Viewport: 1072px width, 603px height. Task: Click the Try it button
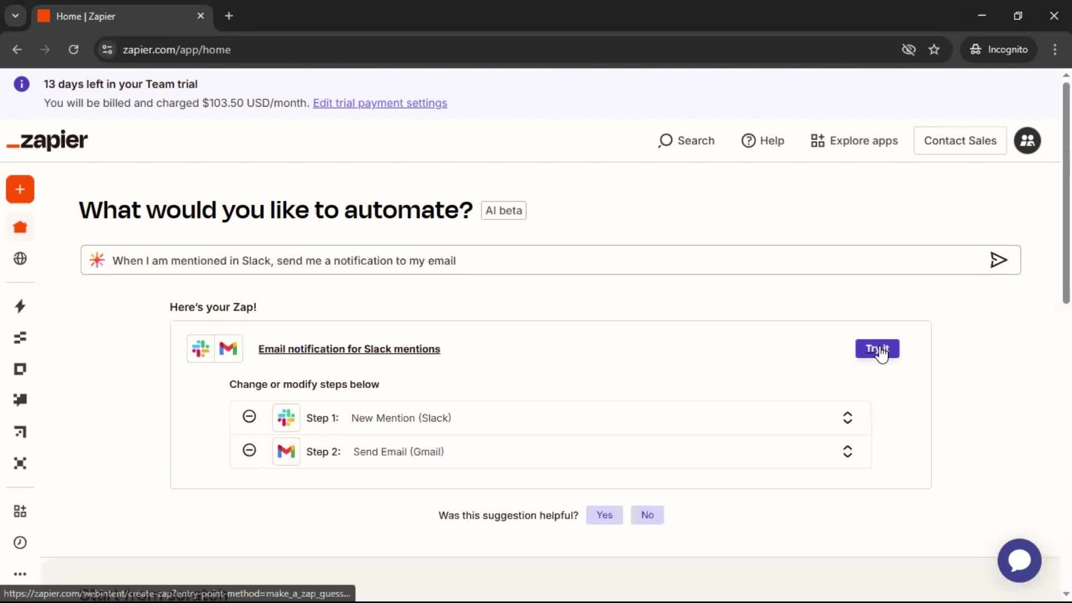877,349
